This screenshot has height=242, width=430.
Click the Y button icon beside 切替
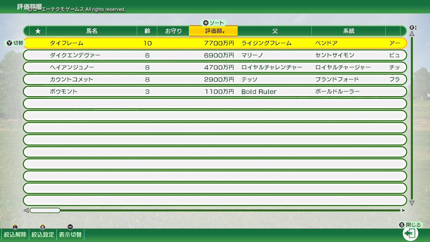[9, 43]
